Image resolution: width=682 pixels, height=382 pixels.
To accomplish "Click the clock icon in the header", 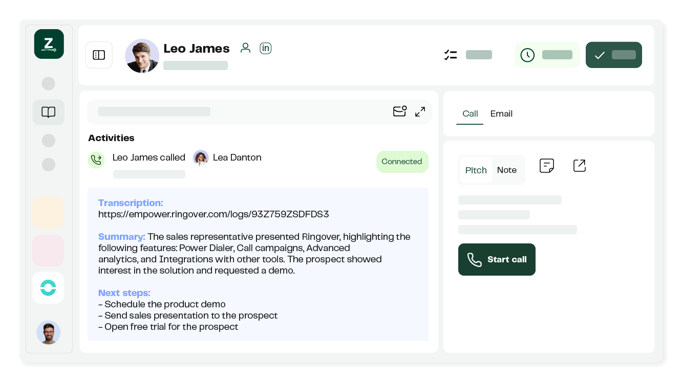I will pos(527,55).
